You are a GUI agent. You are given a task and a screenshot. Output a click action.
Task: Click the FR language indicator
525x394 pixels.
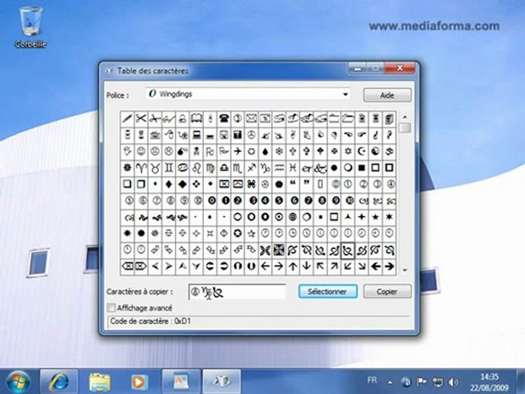(372, 380)
